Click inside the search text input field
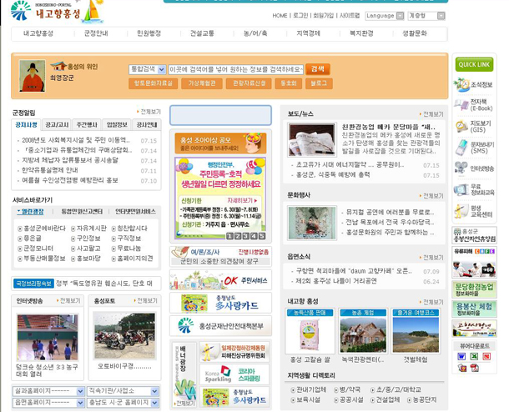Image resolution: width=509 pixels, height=412 pixels. point(235,69)
